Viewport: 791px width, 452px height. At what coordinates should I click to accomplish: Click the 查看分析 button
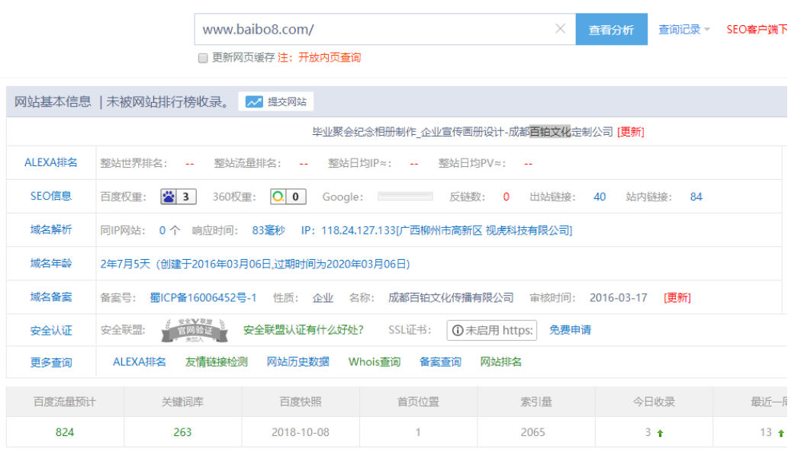[x=611, y=29]
